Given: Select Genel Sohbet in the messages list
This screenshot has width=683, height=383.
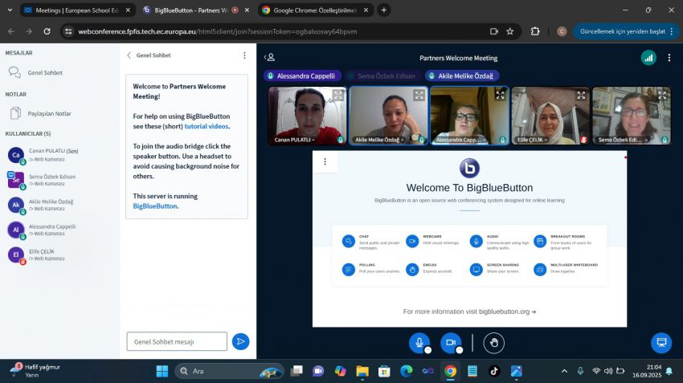Looking at the screenshot, I should (x=44, y=72).
